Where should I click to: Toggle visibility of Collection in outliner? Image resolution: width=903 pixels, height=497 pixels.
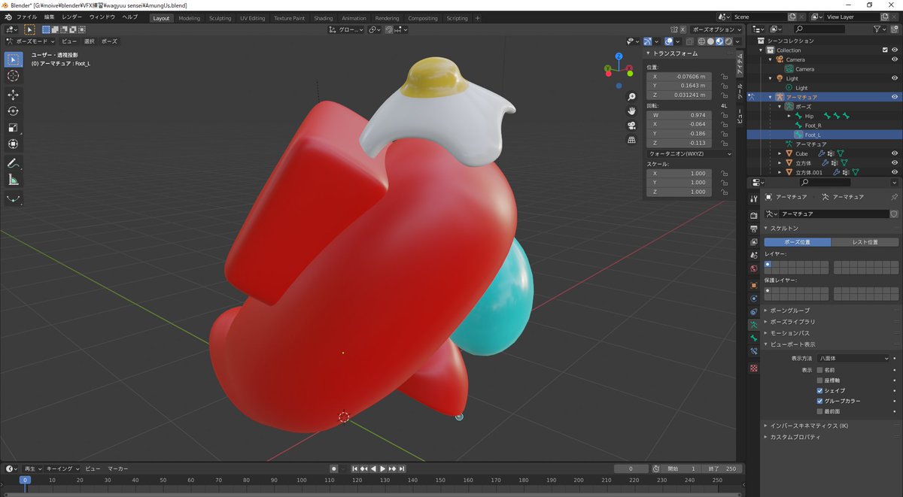[x=895, y=50]
